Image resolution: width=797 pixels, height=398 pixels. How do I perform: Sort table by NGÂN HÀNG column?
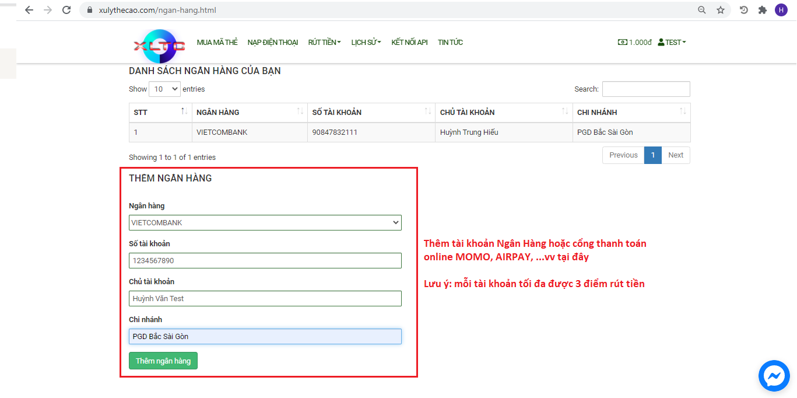point(250,112)
